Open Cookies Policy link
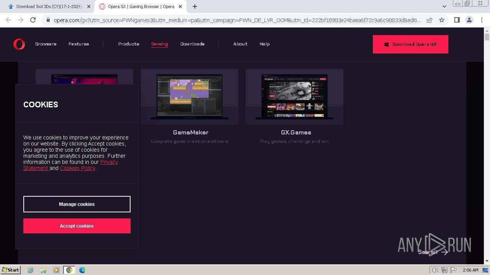The height and width of the screenshot is (275, 490). coord(77,168)
